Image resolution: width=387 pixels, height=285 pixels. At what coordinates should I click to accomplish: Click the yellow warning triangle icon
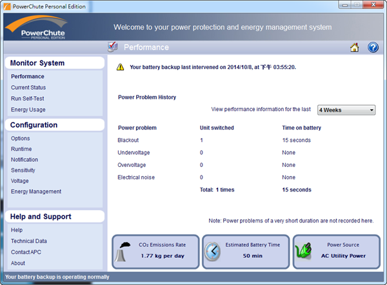[x=120, y=66]
